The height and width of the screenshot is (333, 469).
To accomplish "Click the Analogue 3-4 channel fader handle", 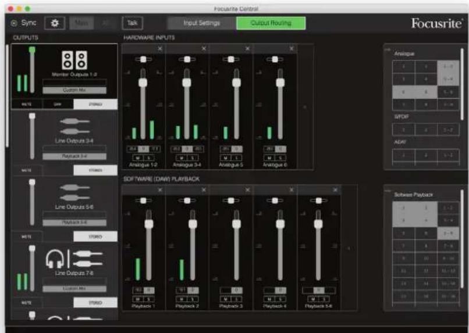I will 187,83.
